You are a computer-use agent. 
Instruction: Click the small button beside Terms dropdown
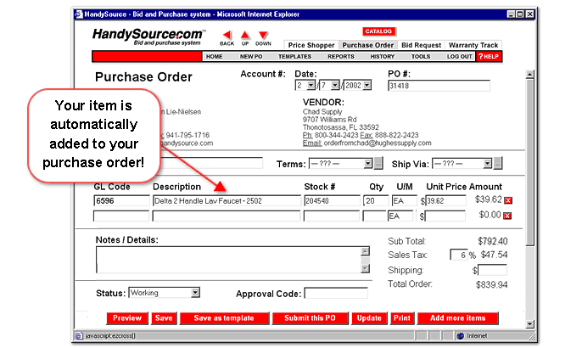(379, 163)
